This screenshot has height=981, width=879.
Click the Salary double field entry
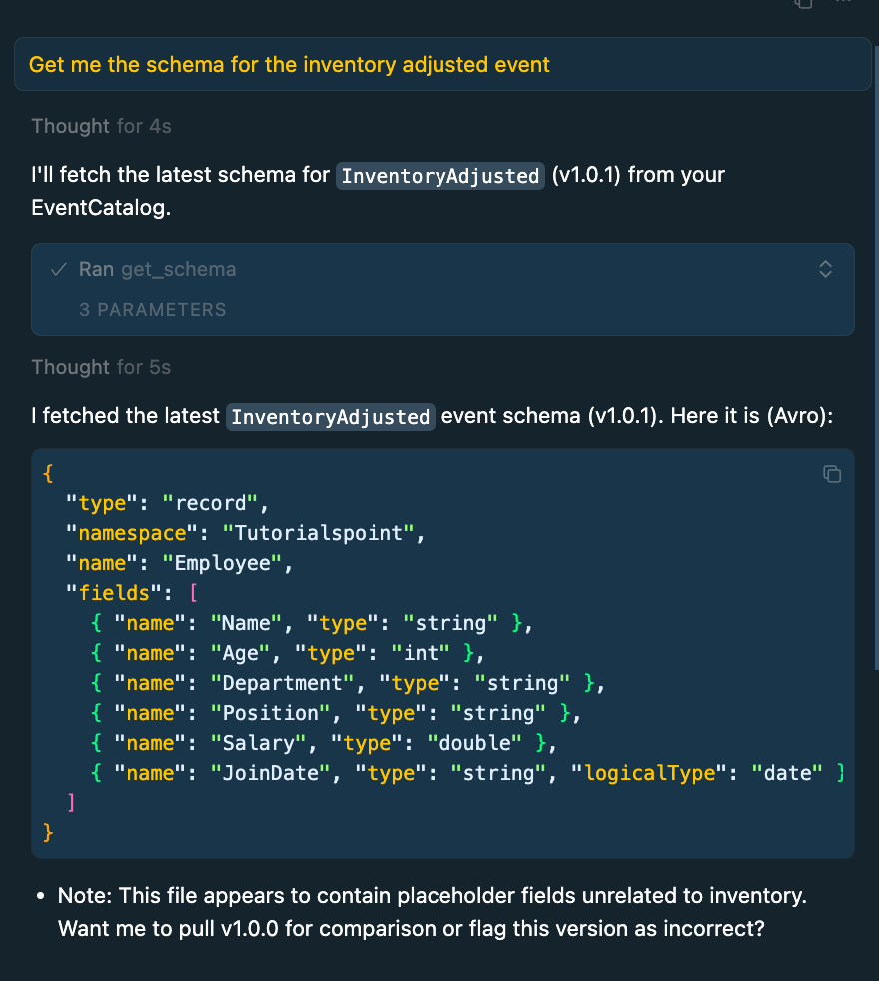pos(330,742)
